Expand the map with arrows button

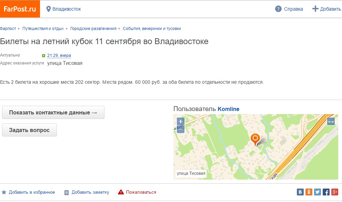click(331, 121)
